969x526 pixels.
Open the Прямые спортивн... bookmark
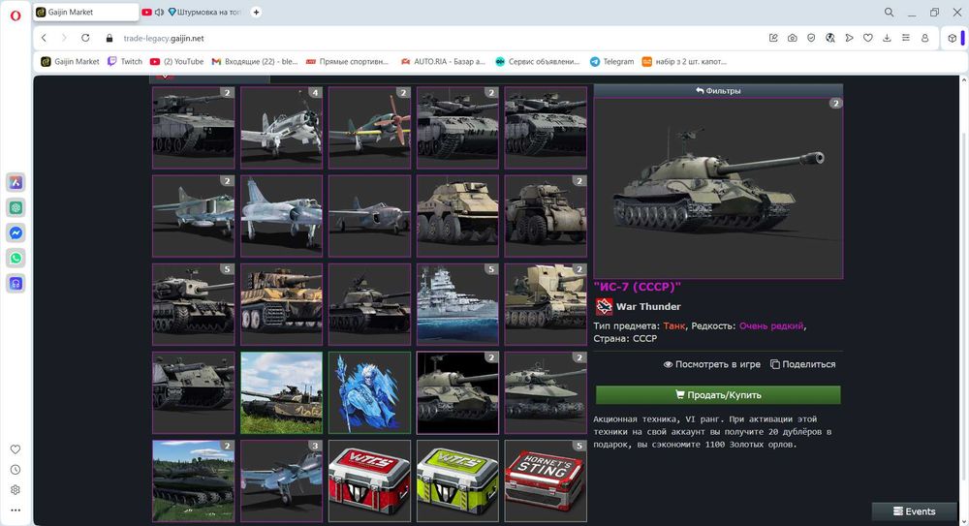tap(347, 61)
